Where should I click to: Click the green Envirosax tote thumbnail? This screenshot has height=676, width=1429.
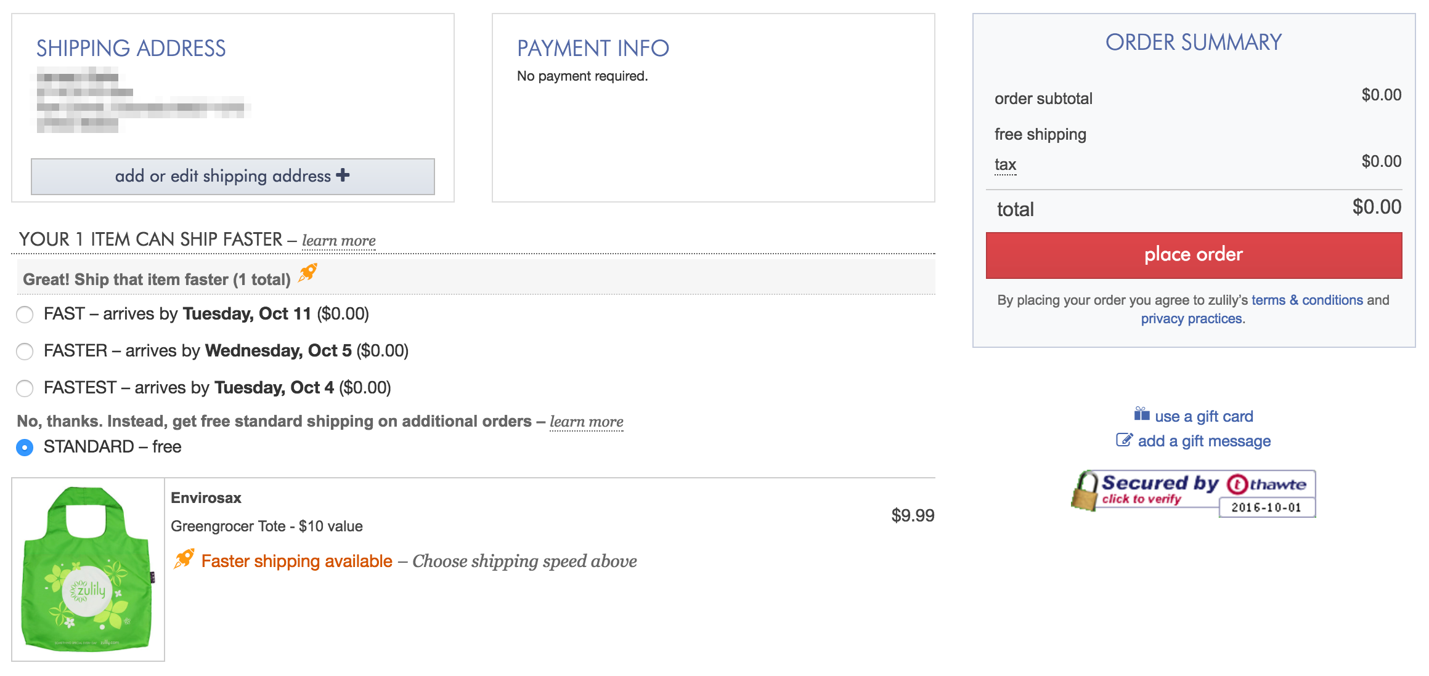(x=88, y=569)
